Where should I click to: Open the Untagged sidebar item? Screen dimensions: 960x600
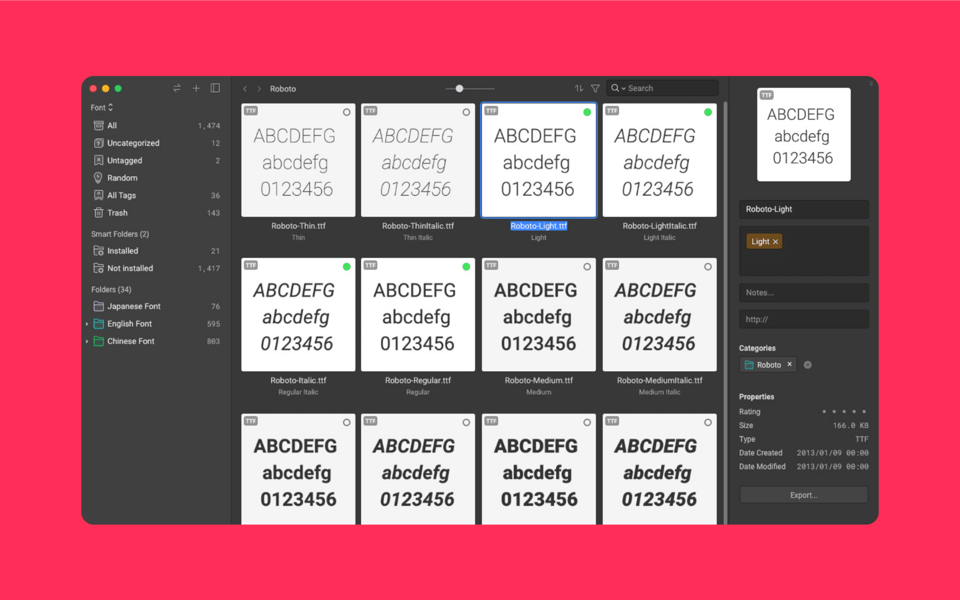coord(156,160)
